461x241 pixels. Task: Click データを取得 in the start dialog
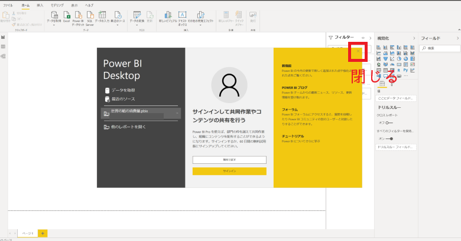pos(120,90)
